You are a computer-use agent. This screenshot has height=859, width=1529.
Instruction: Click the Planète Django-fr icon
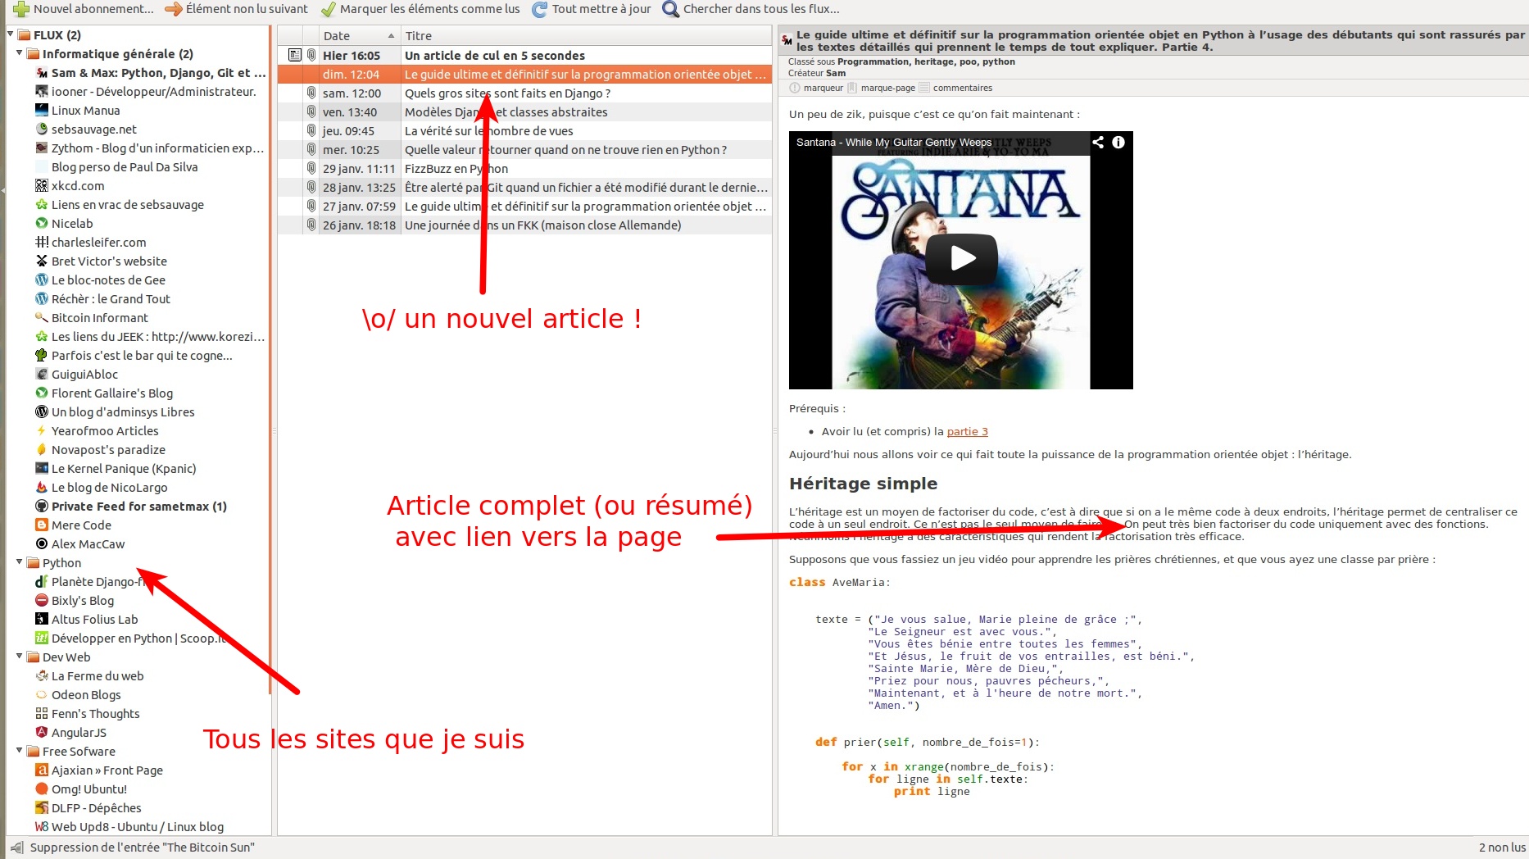coord(42,582)
